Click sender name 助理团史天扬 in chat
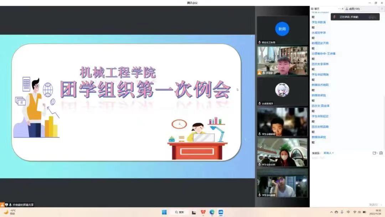This screenshot has width=385, height=217. 320,43
